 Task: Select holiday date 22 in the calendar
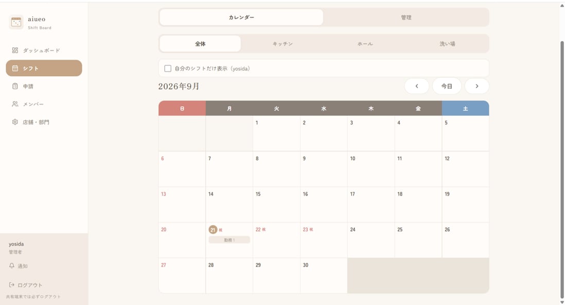[276, 240]
